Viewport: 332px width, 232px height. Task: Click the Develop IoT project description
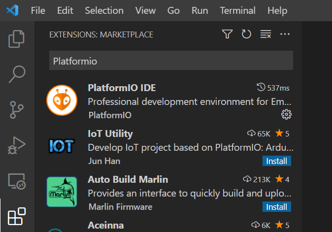191,148
